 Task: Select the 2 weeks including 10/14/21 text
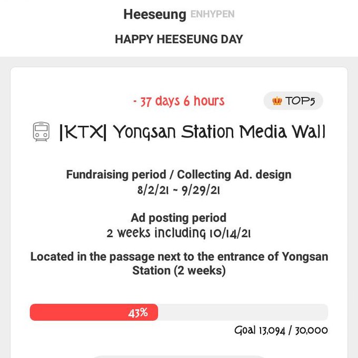178,233
